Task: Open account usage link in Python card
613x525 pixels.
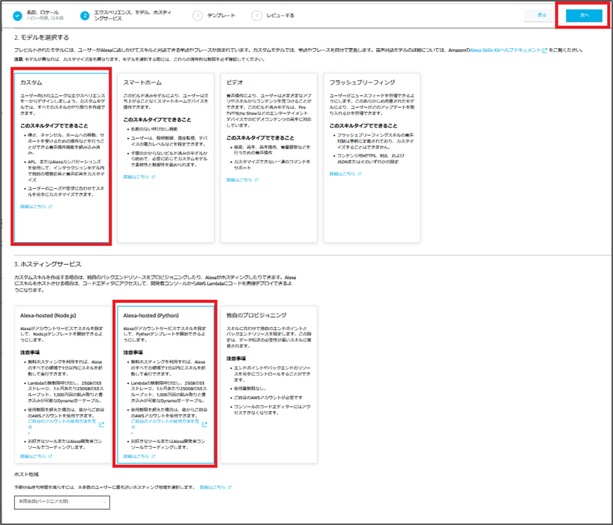Action: click(165, 424)
